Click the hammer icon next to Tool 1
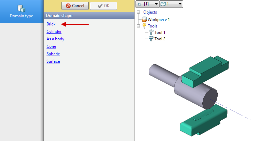 click(151, 33)
